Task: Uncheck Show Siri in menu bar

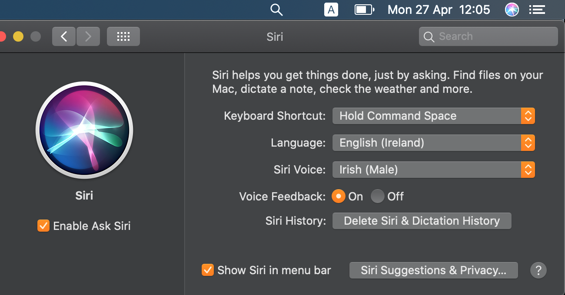Action: [x=208, y=270]
